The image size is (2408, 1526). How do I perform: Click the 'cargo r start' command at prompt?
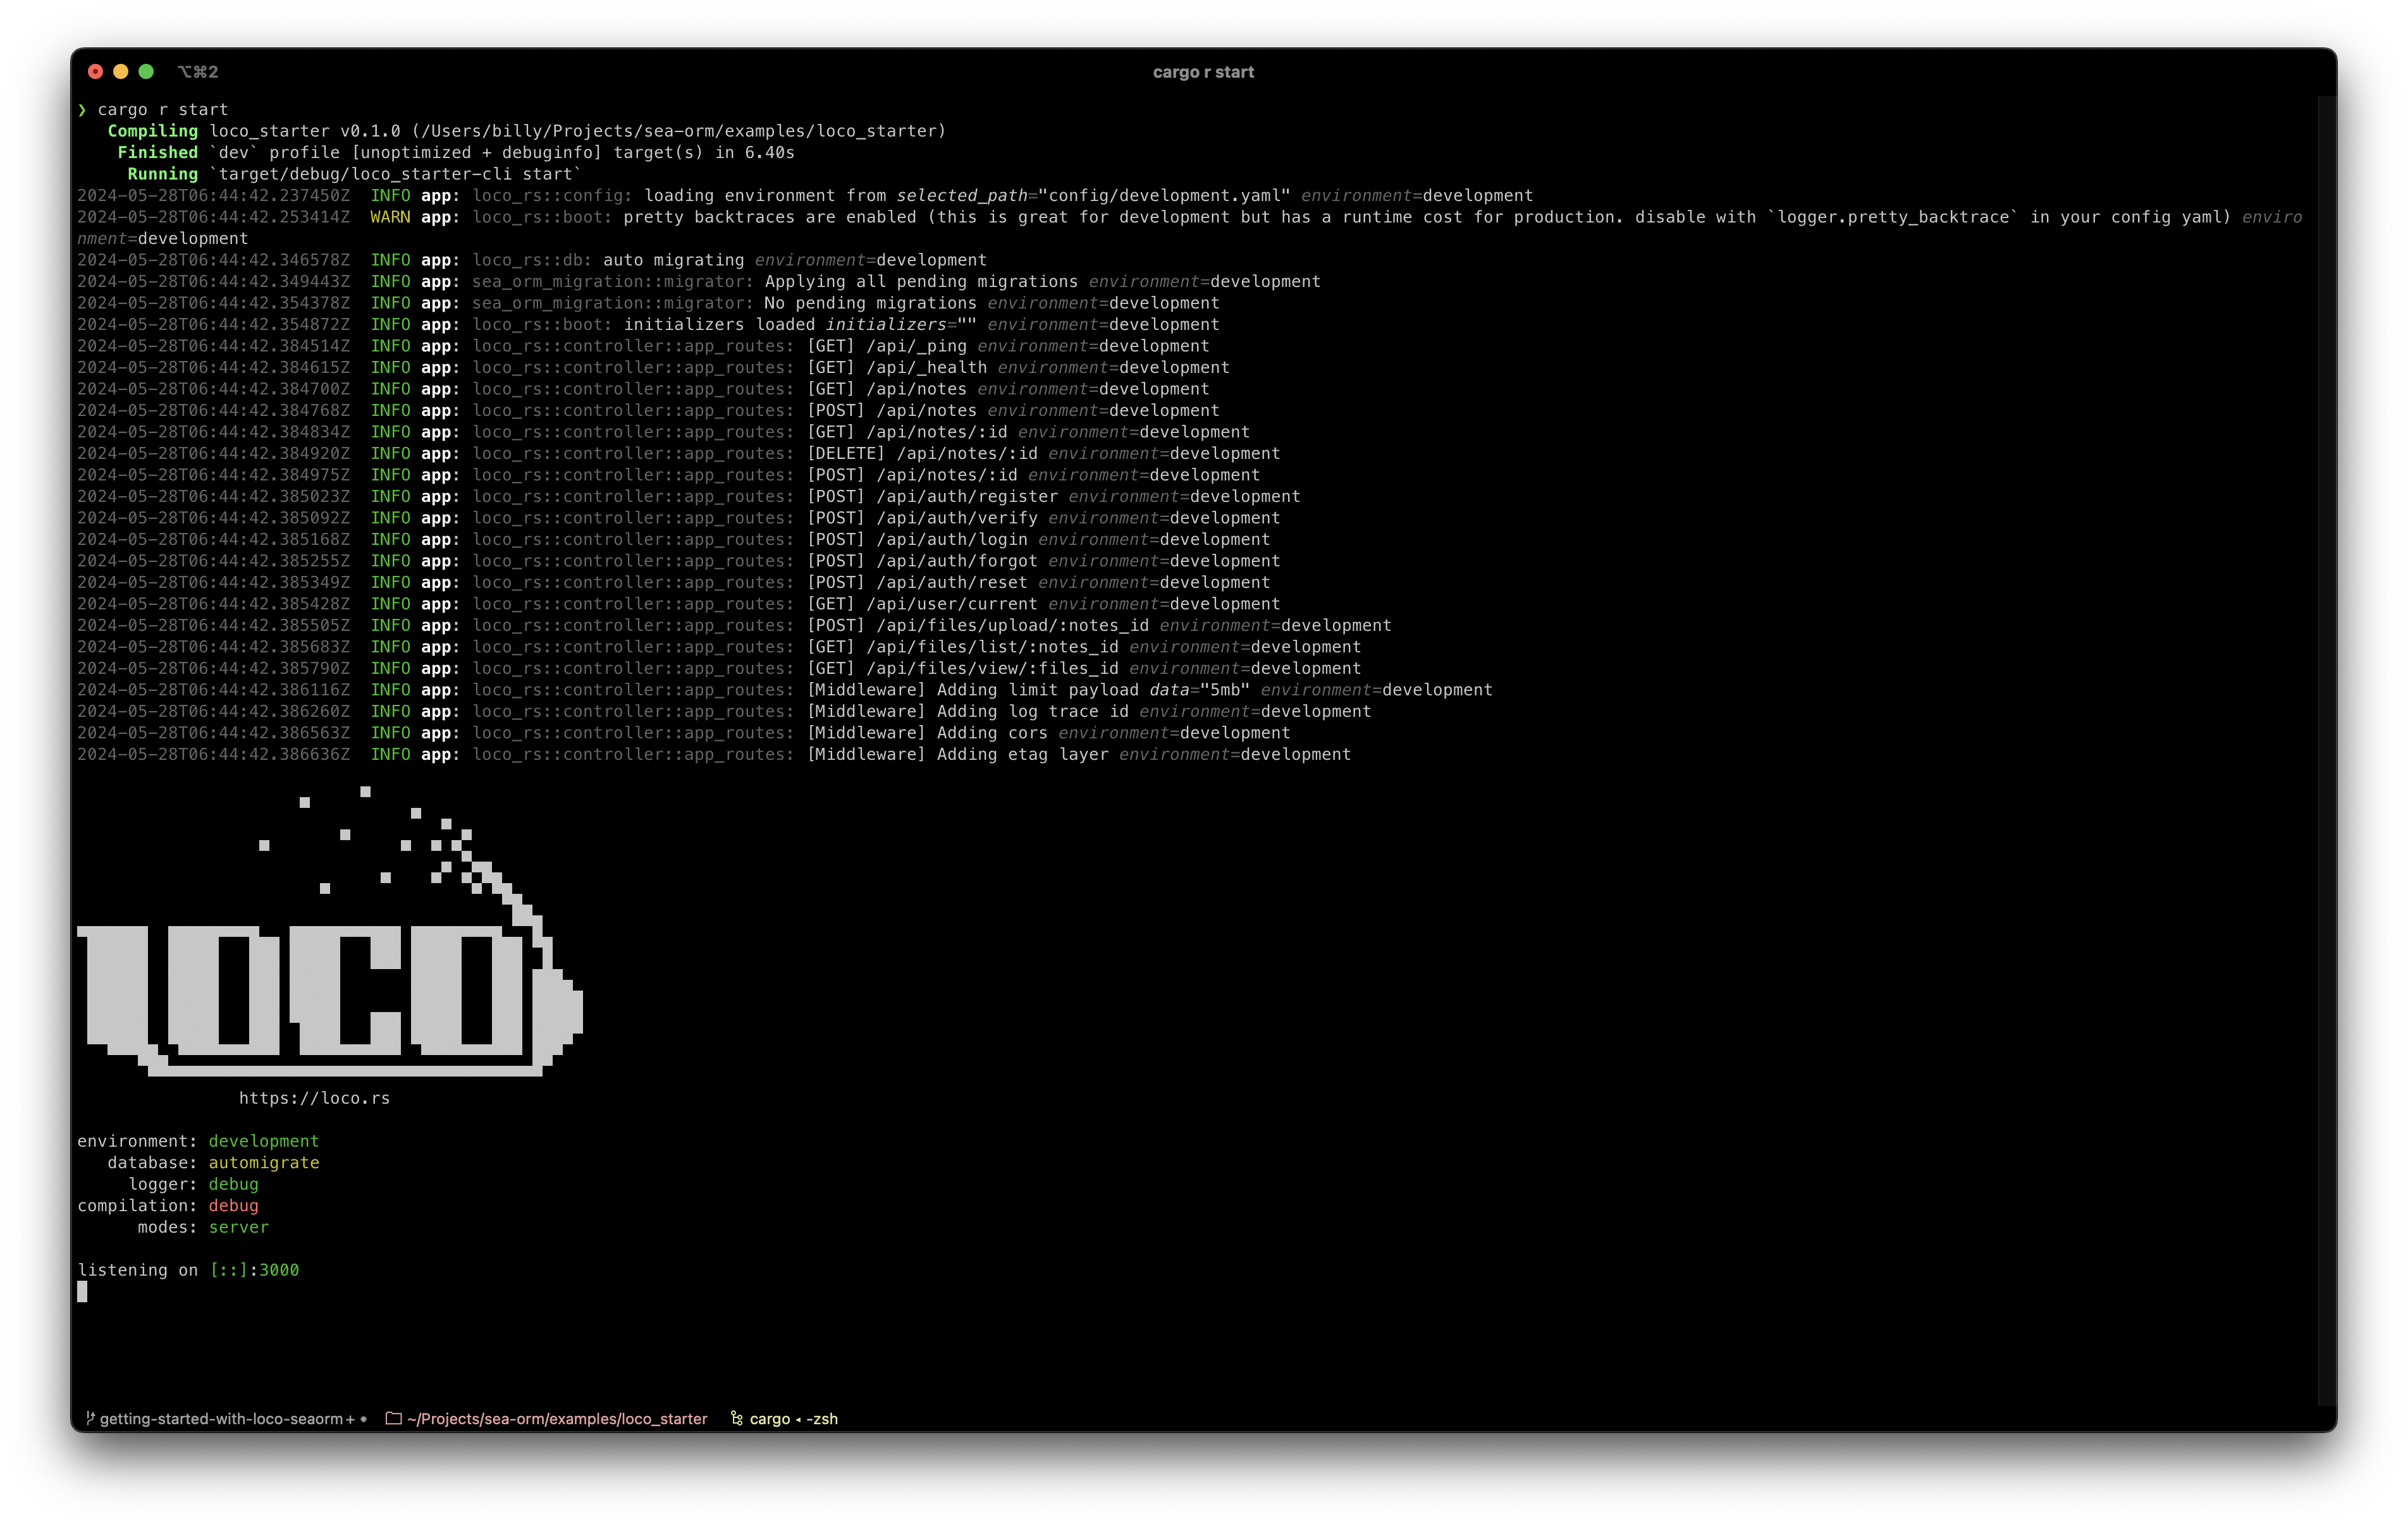[x=162, y=110]
